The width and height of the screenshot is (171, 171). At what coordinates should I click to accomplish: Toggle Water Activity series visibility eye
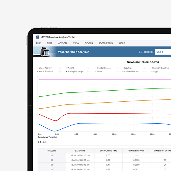(x=60, y=68)
